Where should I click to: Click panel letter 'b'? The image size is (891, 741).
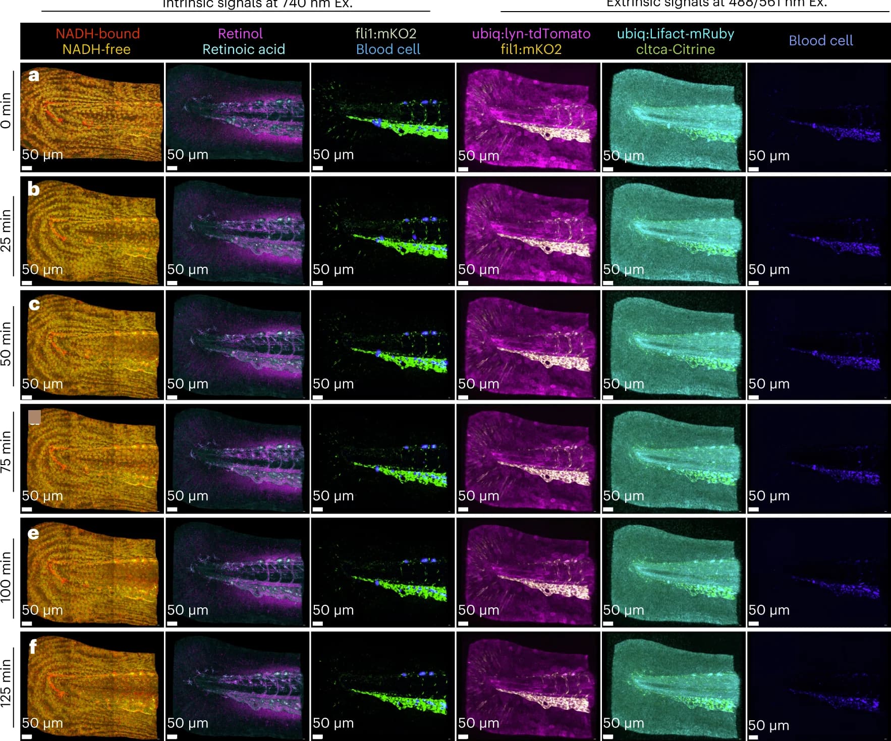pyautogui.click(x=34, y=189)
